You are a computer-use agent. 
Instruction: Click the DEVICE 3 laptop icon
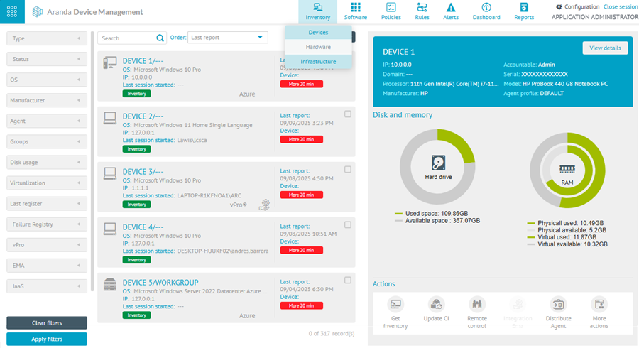pos(109,173)
